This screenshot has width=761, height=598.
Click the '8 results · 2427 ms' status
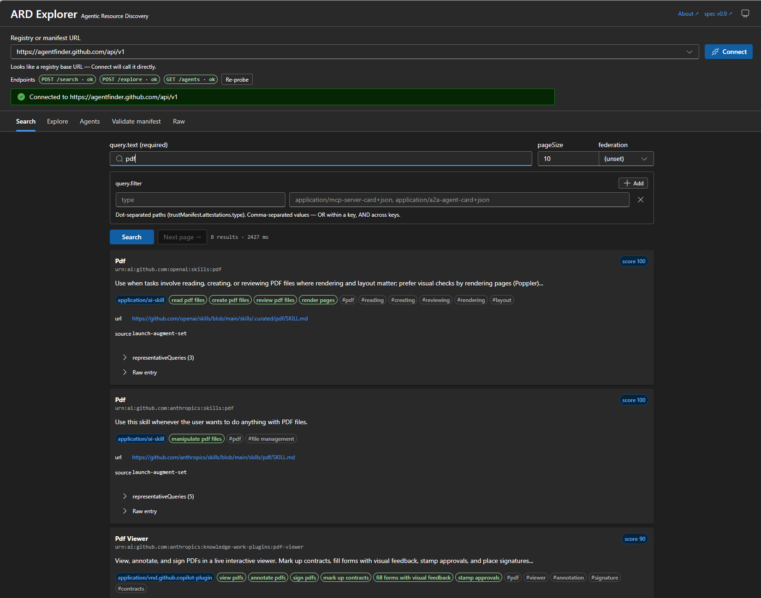tap(239, 237)
